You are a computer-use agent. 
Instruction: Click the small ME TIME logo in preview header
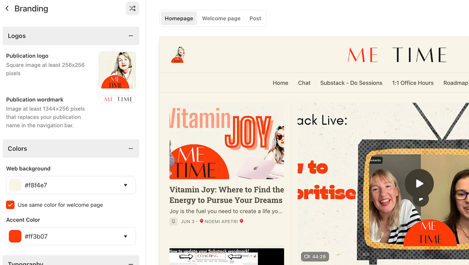177,55
